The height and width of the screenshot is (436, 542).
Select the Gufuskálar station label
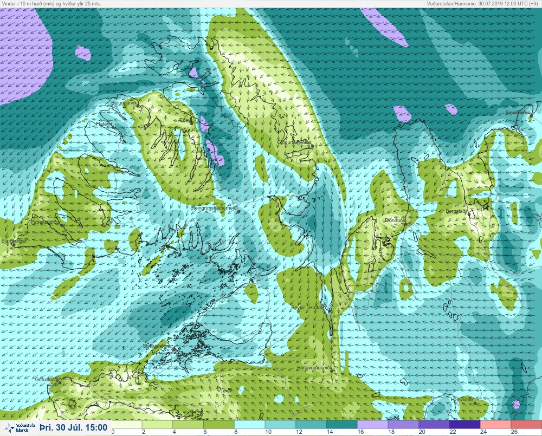[x=47, y=379]
